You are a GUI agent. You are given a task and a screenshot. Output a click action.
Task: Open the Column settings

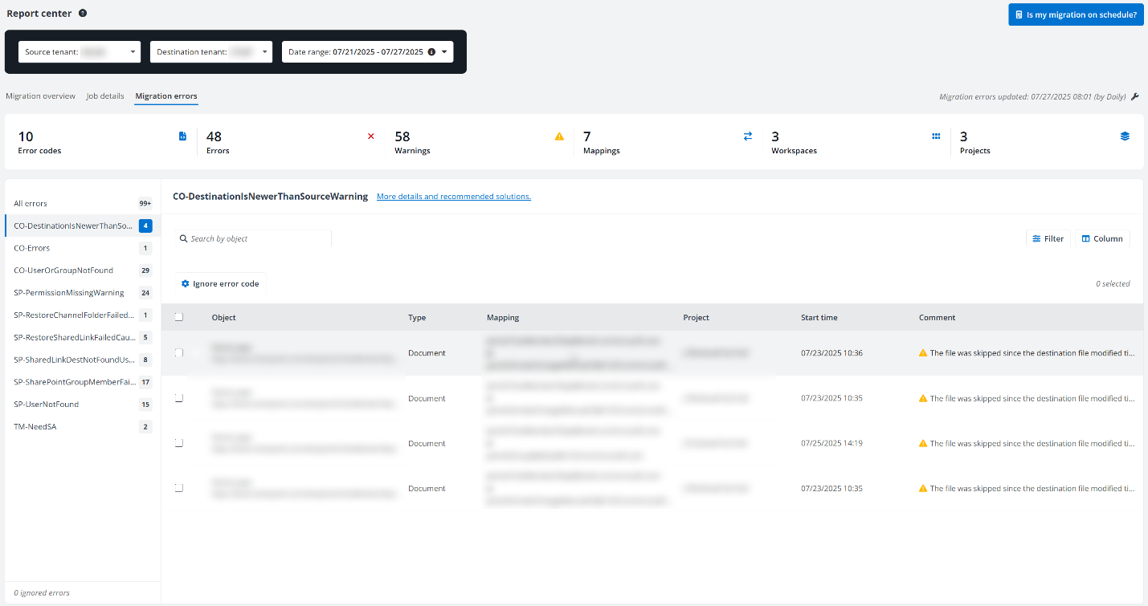tap(1101, 238)
